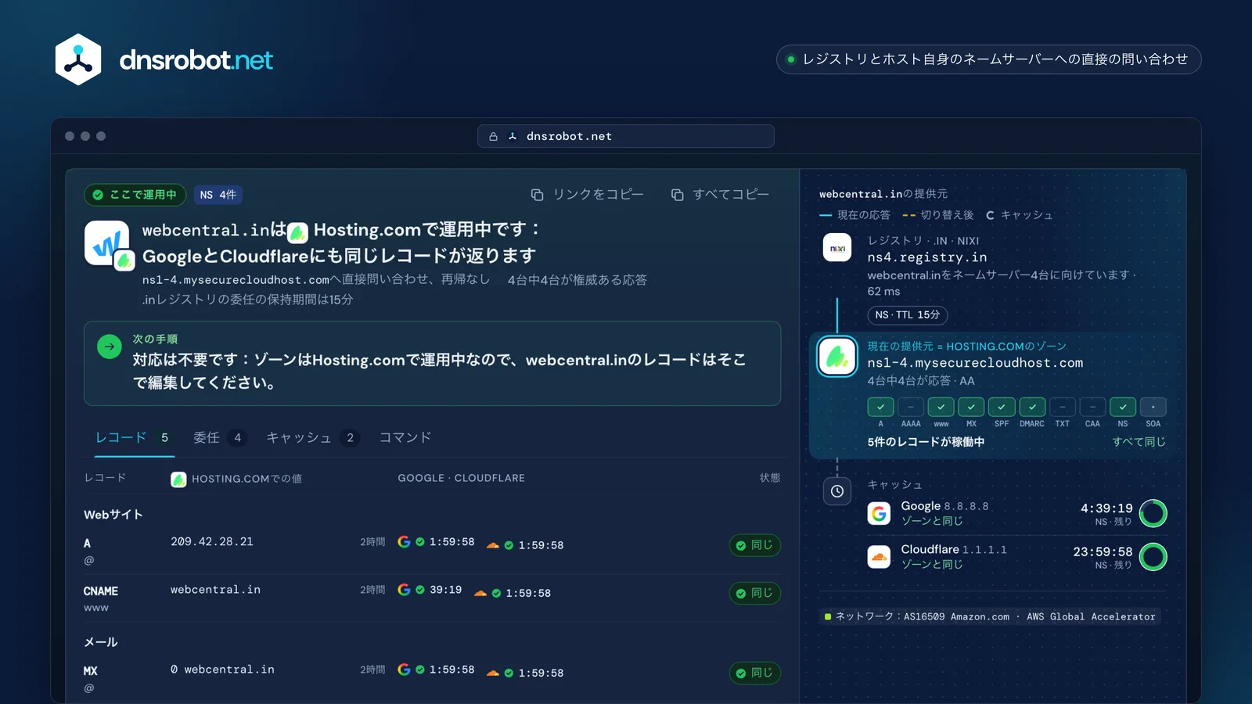Click the top-right レジストリ direct query banner

click(988, 59)
